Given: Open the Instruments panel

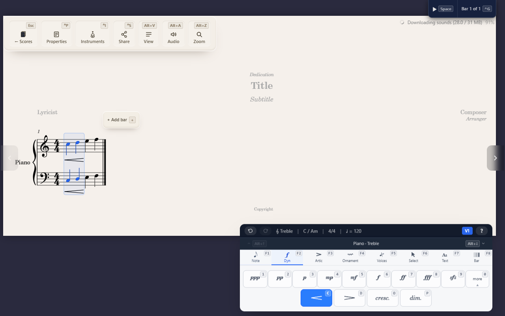Looking at the screenshot, I should [93, 34].
